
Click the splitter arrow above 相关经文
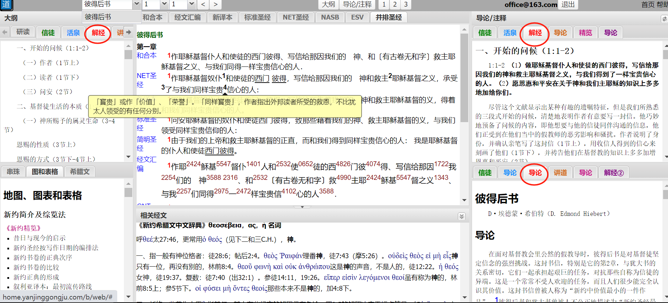(302, 207)
